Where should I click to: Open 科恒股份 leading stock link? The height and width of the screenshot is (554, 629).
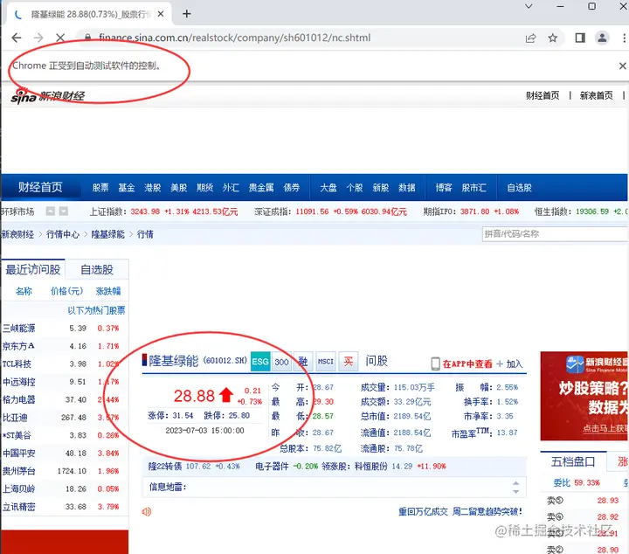click(x=371, y=466)
